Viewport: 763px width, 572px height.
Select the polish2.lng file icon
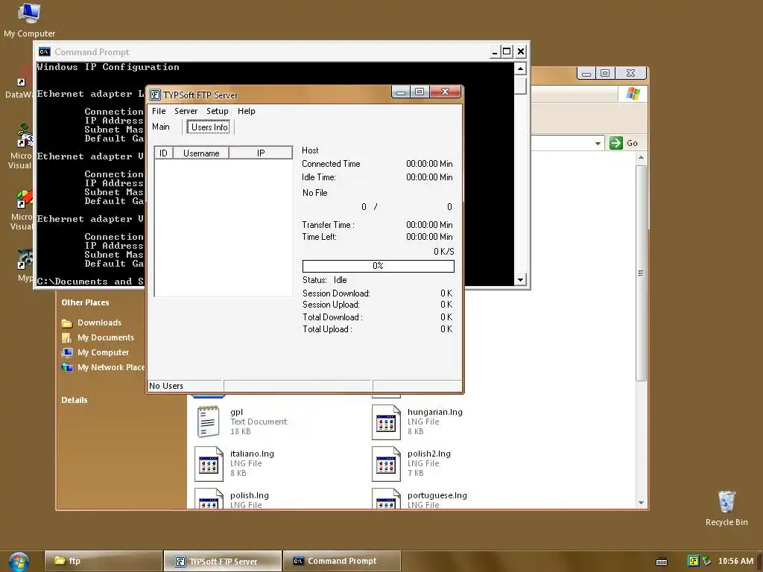pyautogui.click(x=386, y=464)
